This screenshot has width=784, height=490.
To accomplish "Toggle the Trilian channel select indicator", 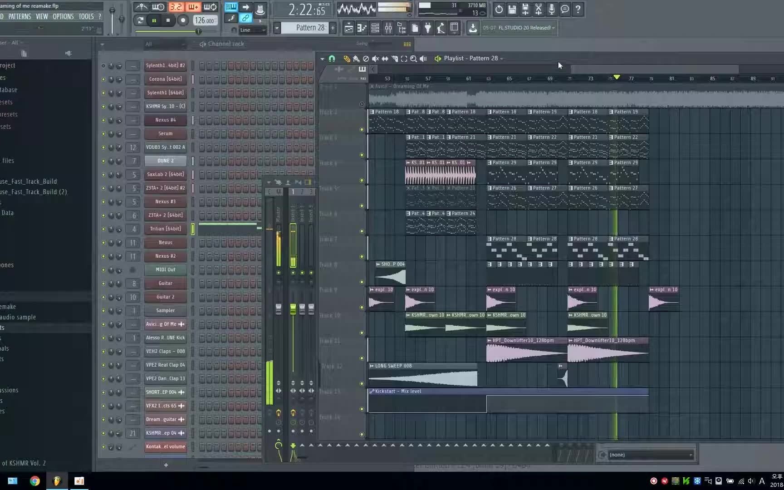I will tap(192, 229).
